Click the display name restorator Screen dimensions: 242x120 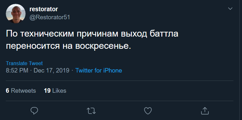pyautogui.click(x=44, y=9)
